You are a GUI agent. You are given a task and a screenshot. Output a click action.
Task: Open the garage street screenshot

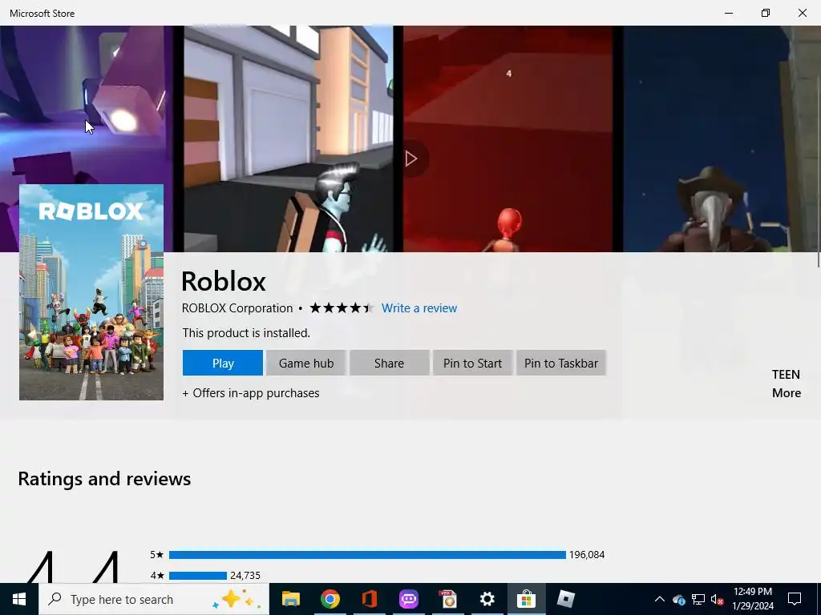(x=288, y=139)
